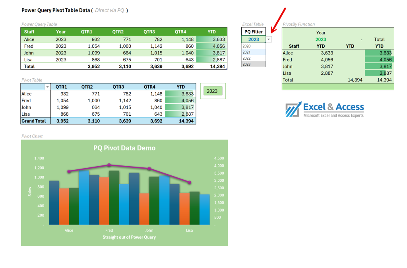Open the PQ Filter dropdown arrow
Viewport: 407px width, 268px height.
click(x=269, y=39)
